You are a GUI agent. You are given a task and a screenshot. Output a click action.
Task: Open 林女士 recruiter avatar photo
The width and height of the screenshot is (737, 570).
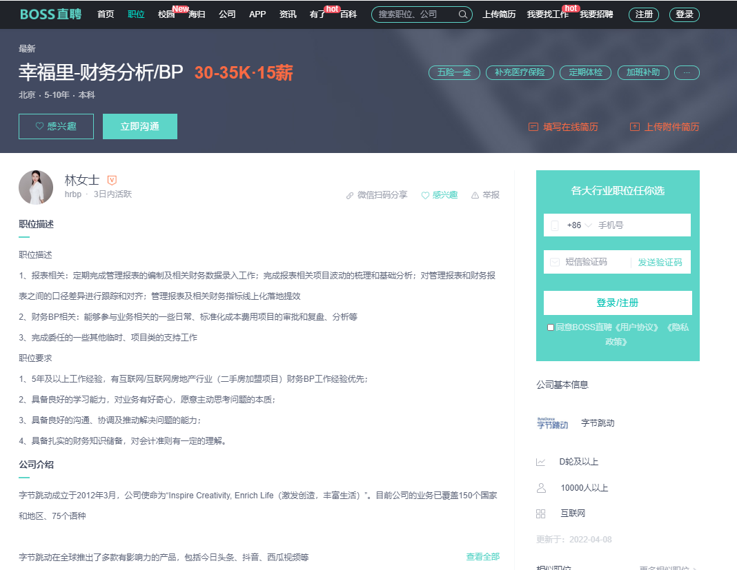36,187
